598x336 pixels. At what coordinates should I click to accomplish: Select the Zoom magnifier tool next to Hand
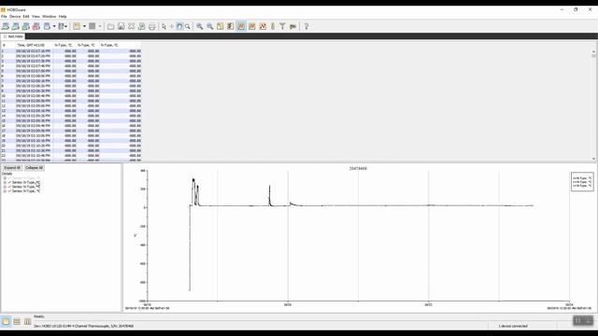[x=187, y=26]
